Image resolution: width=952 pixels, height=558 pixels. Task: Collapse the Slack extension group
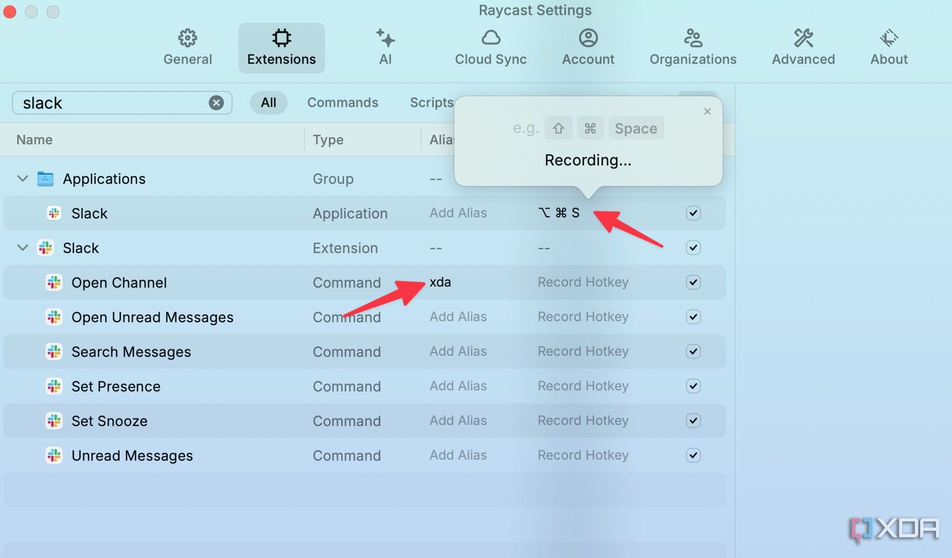[x=23, y=248]
